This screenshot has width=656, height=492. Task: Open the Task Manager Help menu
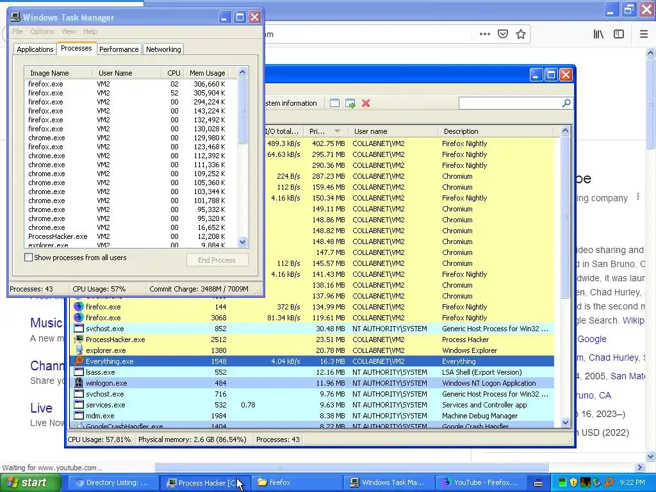click(x=90, y=31)
